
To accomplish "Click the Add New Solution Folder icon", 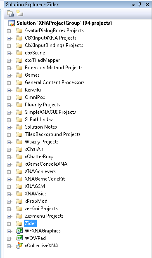I will coord(19,13).
